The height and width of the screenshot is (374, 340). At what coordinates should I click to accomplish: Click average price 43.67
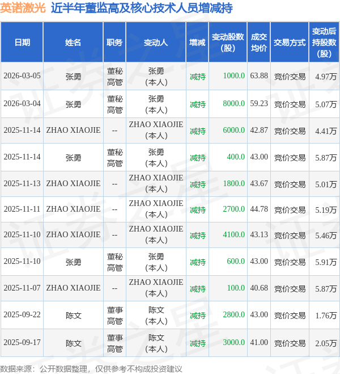[259, 183]
